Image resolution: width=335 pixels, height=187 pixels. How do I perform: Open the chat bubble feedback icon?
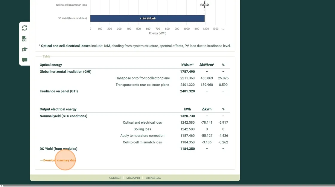click(25, 60)
